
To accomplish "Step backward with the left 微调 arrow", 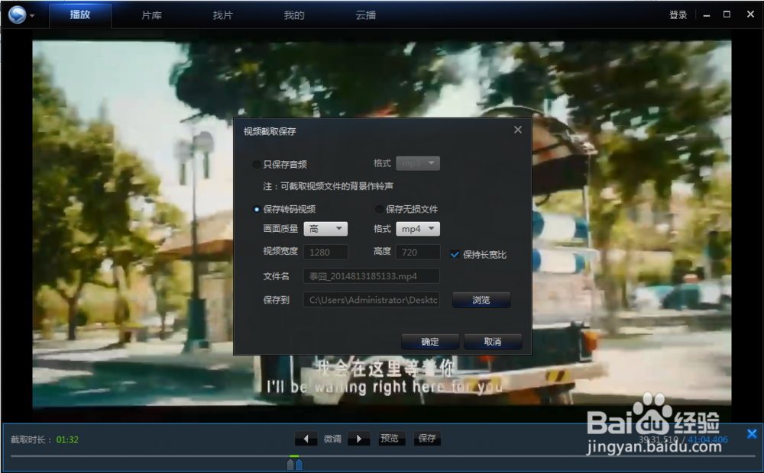I will 306,439.
